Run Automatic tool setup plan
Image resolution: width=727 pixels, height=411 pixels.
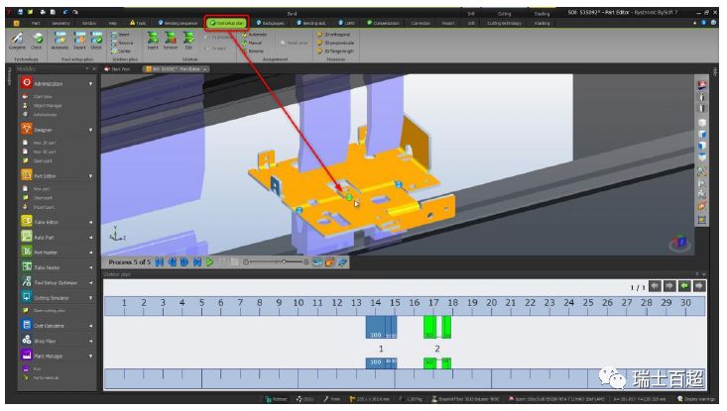click(x=60, y=40)
